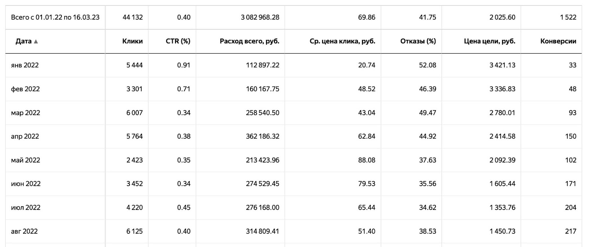Click the sort arrow next to Дата
Image resolution: width=589 pixels, height=247 pixels.
tap(36, 42)
